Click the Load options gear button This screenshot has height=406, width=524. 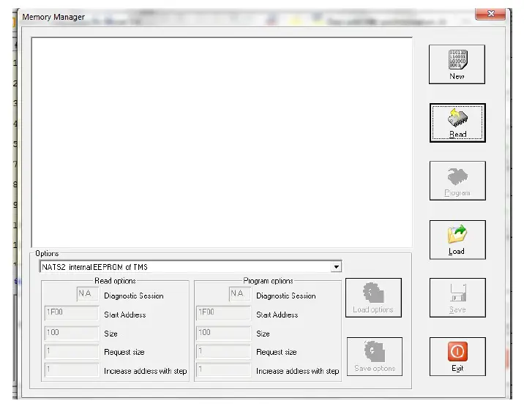373,298
